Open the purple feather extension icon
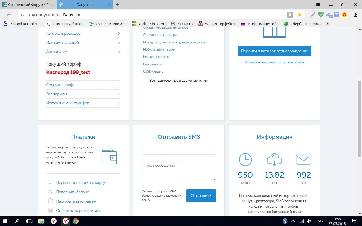The height and width of the screenshot is (226, 362). click(313, 15)
